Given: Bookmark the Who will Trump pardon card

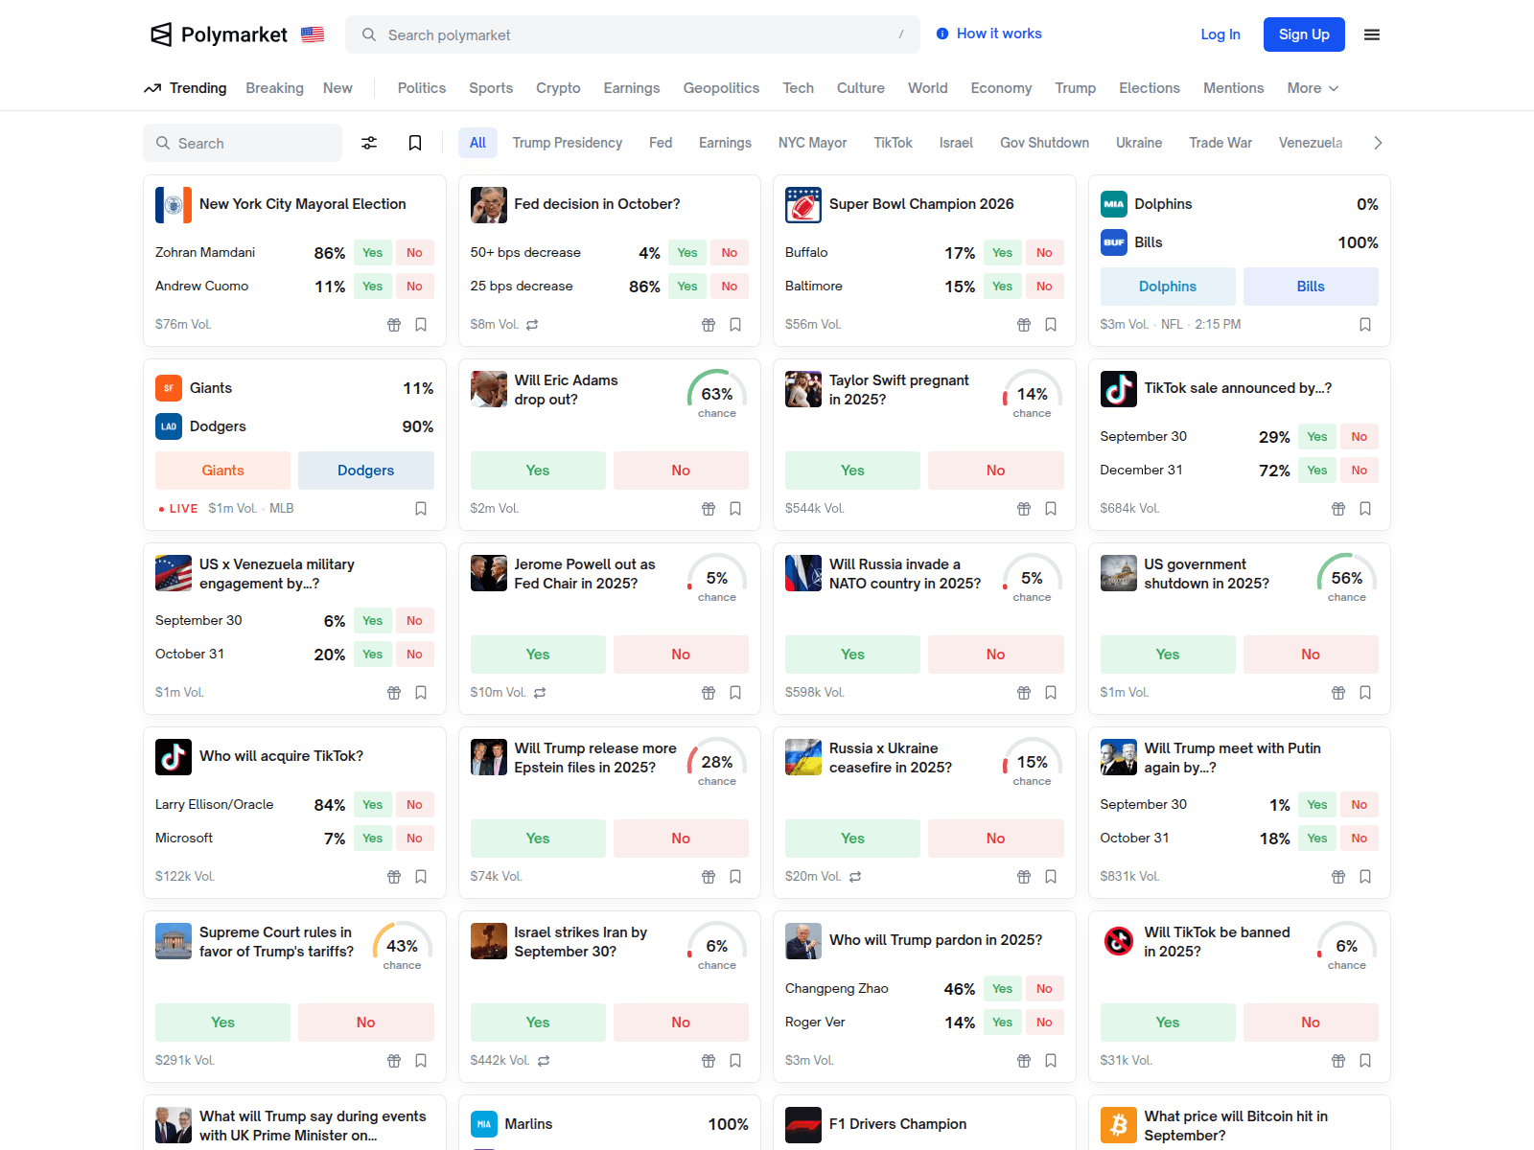Looking at the screenshot, I should (x=1051, y=1061).
